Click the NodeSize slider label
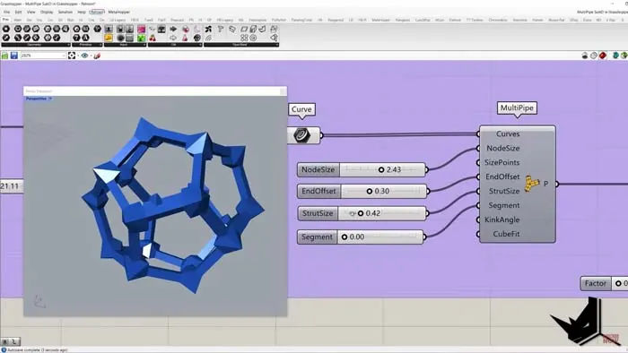Screen dimensions: 628x353 point(318,169)
